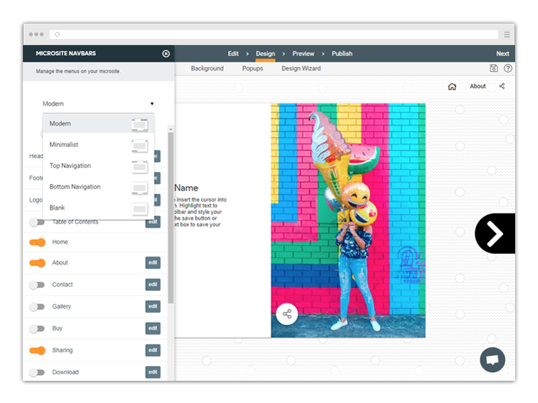Select the Blank layout thumbnail
Viewport: 538px width, 403px height.
140,209
